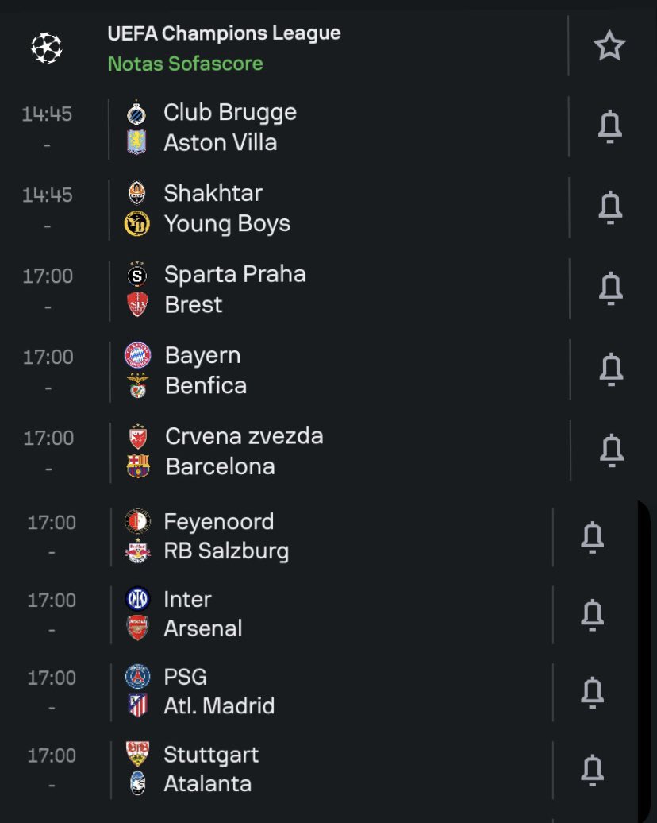
Task: Enable bell for Feyenoord vs RB Salzburg
Action: click(593, 537)
